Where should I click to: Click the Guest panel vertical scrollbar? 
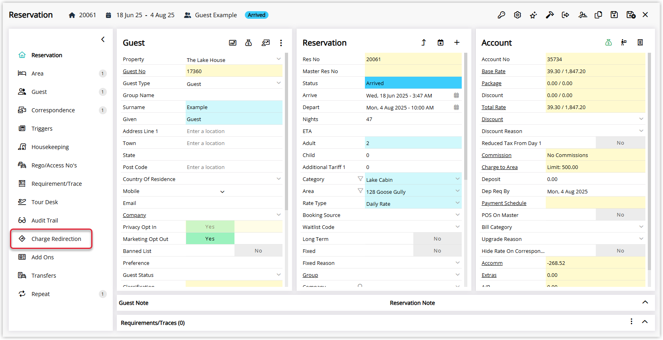pos(286,131)
